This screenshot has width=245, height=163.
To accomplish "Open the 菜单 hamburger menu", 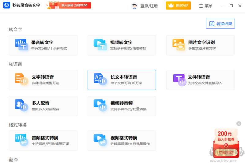I will click(x=205, y=6).
